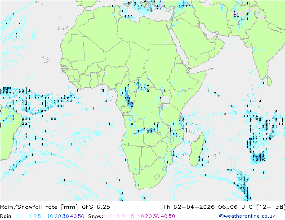Pick the snow legend value 0.1
Viewport: 285px width, 220px height.
pos(107,216)
